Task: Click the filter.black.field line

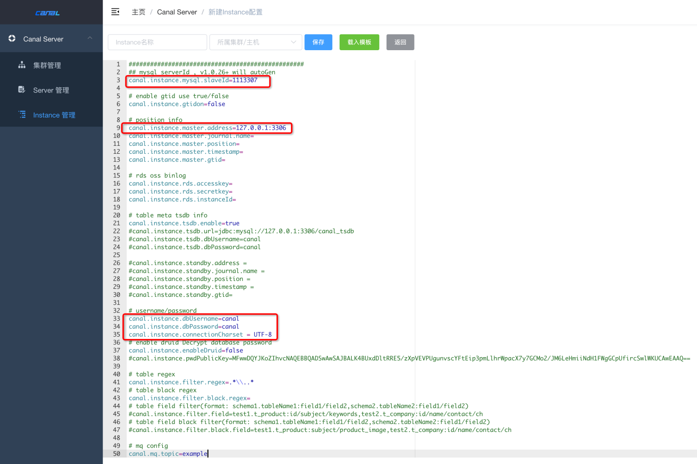Action: [320, 430]
